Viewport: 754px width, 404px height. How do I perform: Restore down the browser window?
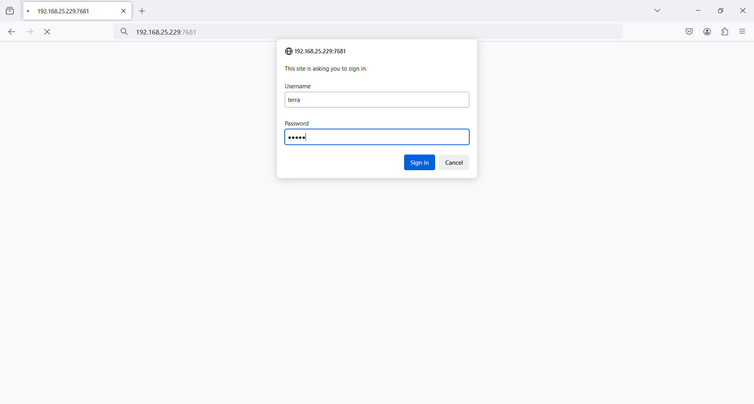tap(721, 11)
